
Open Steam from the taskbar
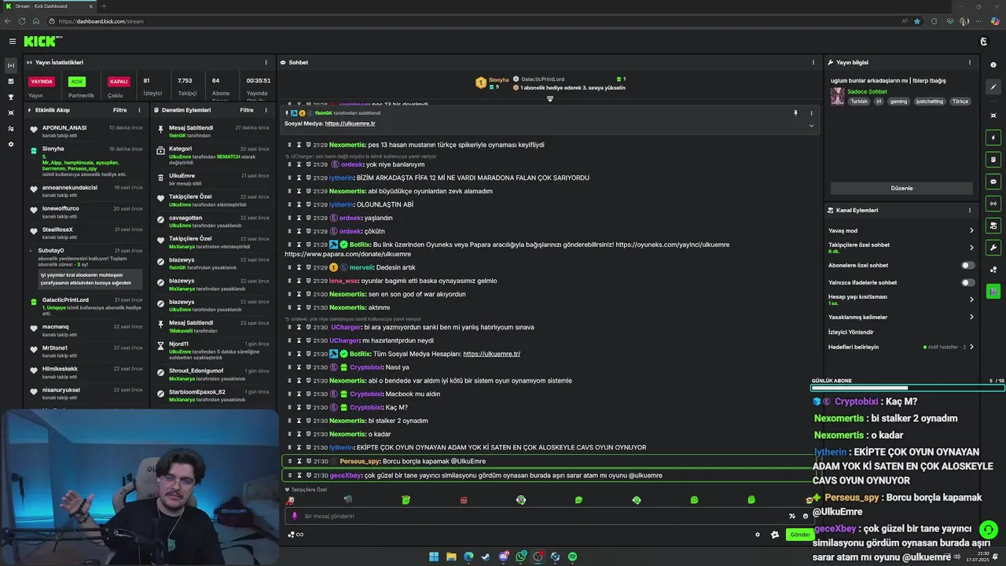[x=486, y=557]
